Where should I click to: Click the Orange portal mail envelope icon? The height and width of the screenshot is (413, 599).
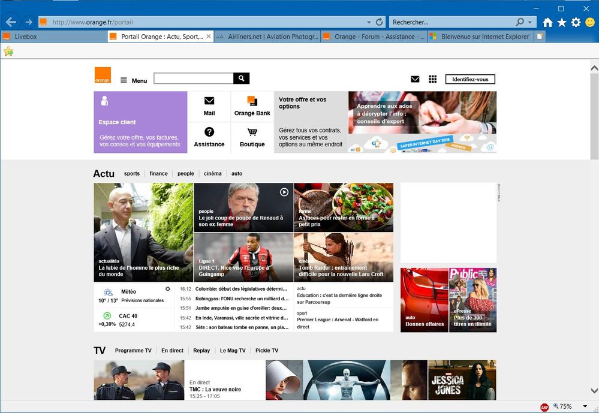(415, 79)
